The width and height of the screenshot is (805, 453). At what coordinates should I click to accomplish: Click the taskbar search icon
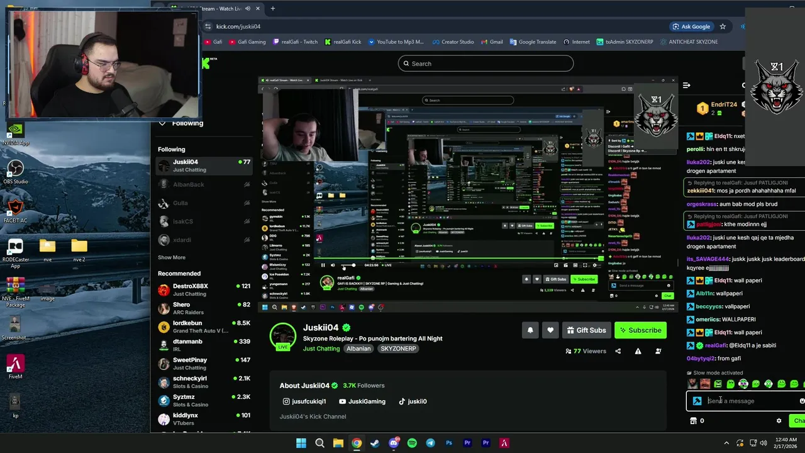coord(319,443)
